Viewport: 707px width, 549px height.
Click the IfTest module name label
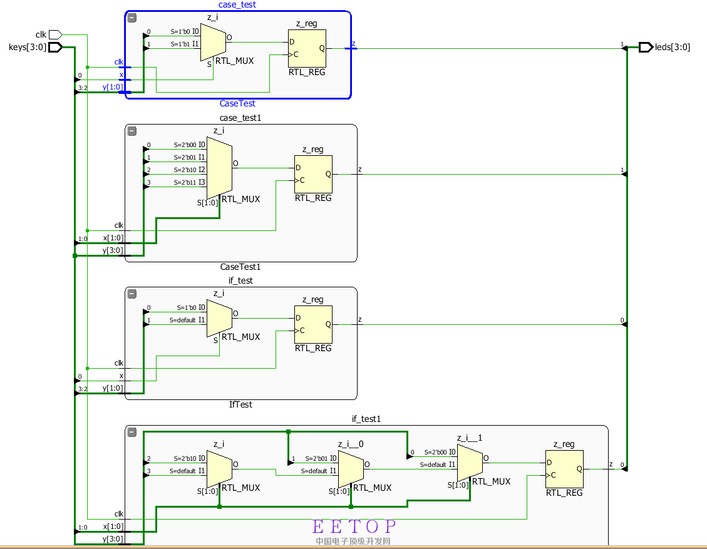(x=240, y=404)
